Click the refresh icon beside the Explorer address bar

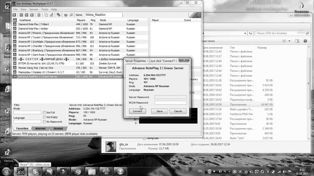click(250, 33)
